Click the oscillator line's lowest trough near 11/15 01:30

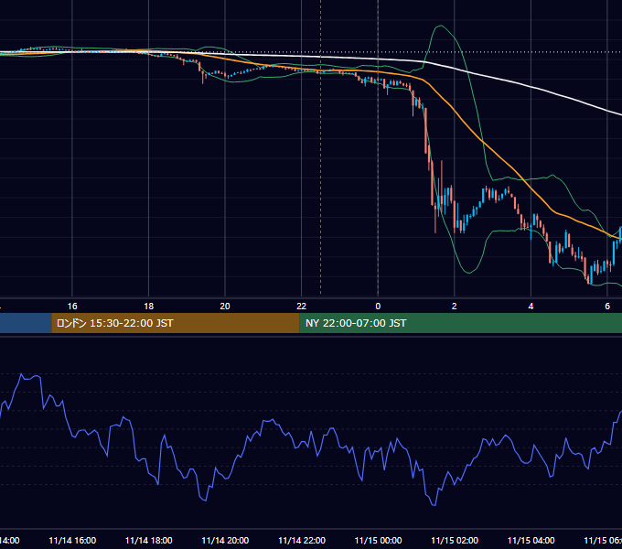[x=434, y=504]
